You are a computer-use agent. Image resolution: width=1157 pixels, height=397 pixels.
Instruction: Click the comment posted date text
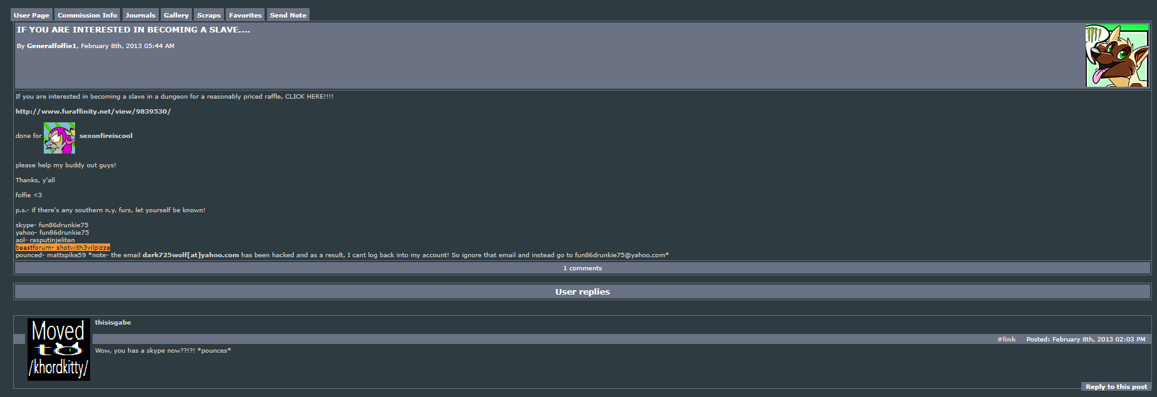point(1086,340)
